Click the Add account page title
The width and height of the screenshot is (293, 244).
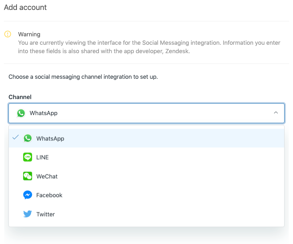[x=25, y=7]
